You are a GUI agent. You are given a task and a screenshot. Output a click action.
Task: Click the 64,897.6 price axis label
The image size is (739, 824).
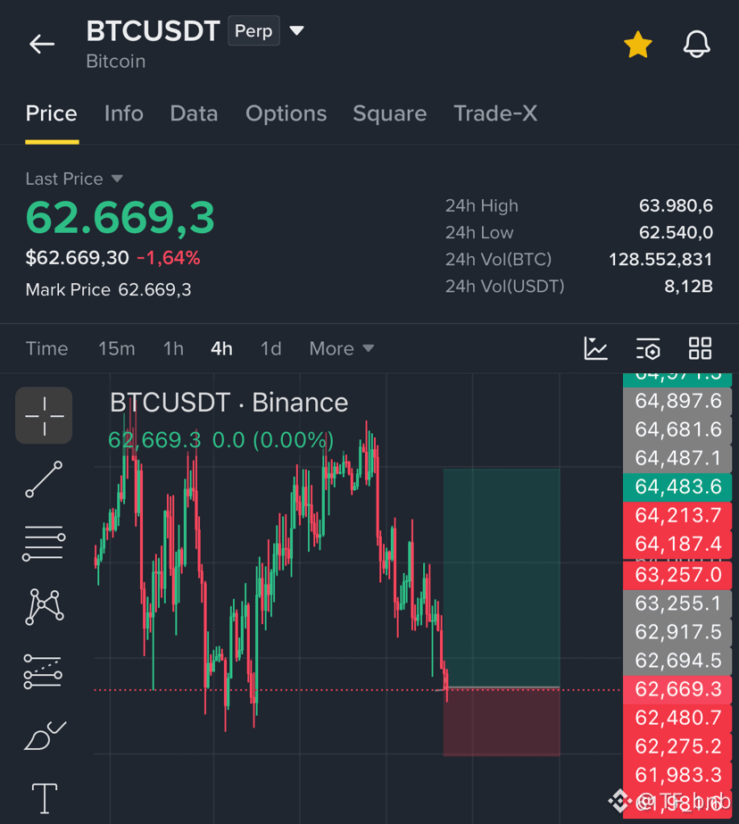677,402
